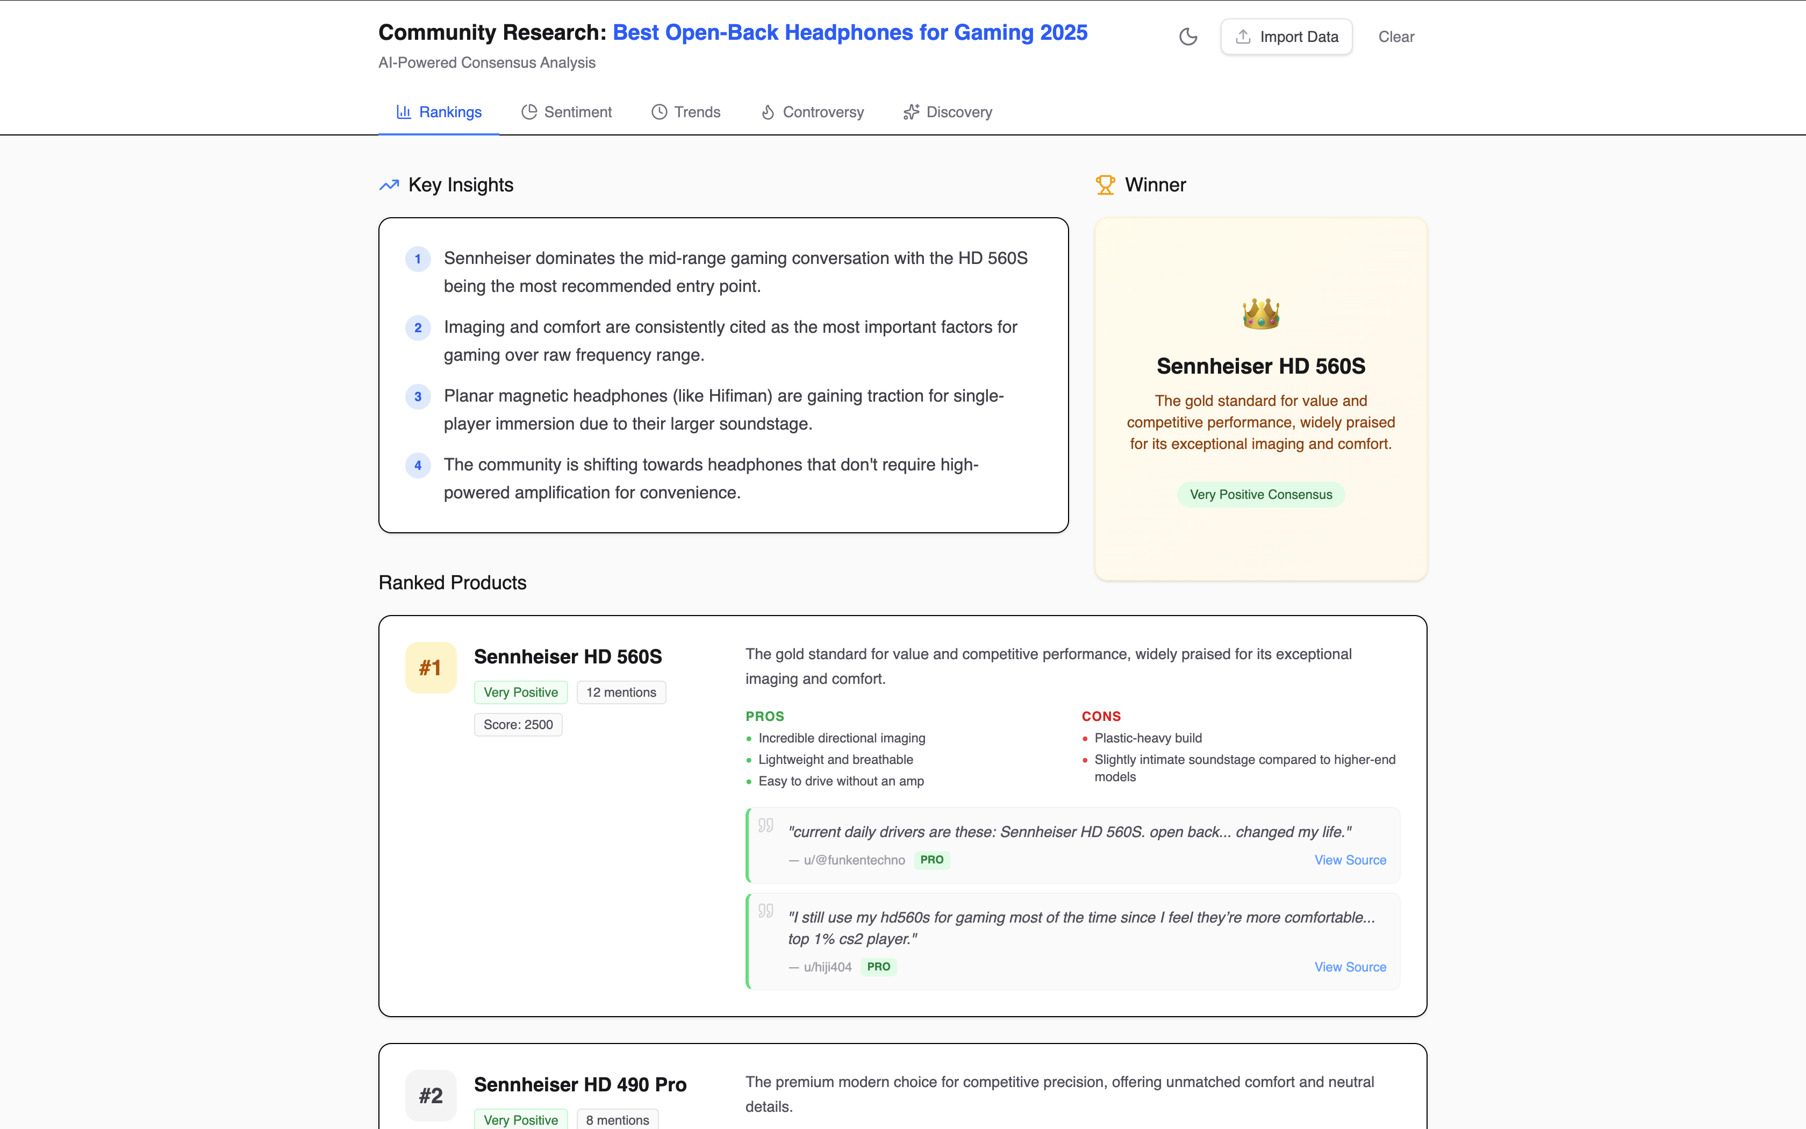Viewport: 1806px width, 1129px height.
Task: Toggle dark mode with the moon icon
Action: 1188,37
